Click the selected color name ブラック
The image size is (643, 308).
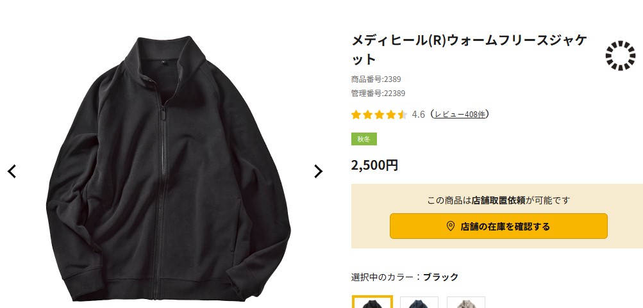click(x=440, y=277)
